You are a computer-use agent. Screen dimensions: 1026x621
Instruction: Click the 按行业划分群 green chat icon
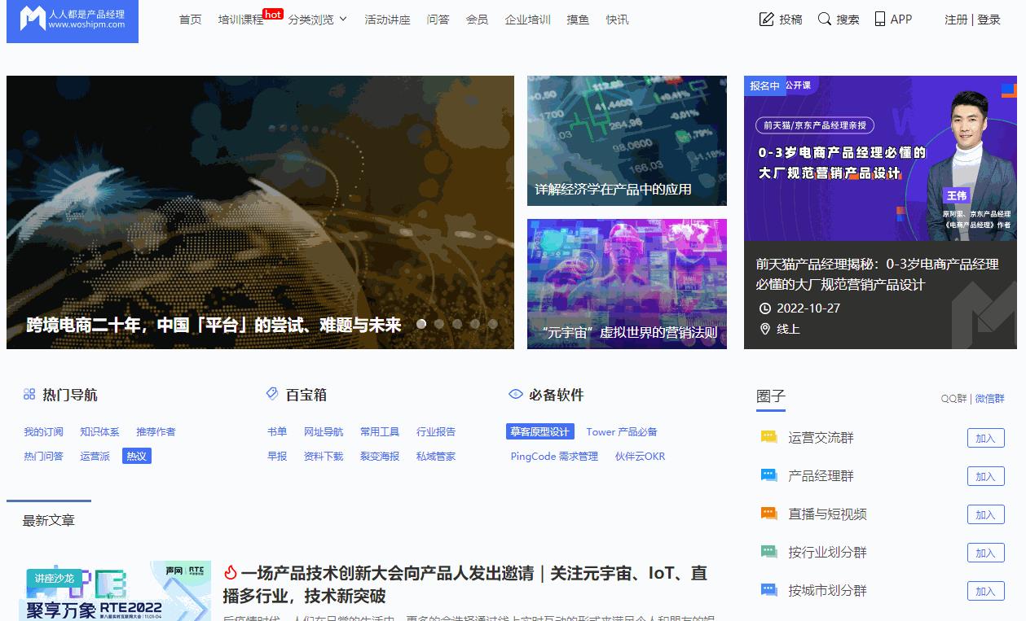[x=769, y=552]
